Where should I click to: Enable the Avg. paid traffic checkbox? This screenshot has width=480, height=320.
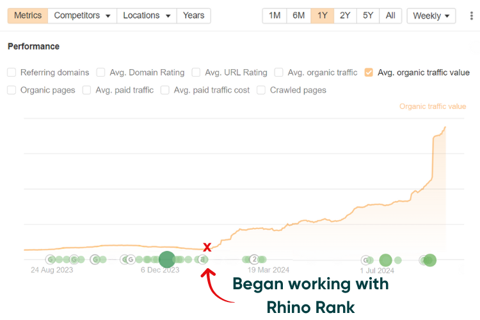tap(86, 90)
